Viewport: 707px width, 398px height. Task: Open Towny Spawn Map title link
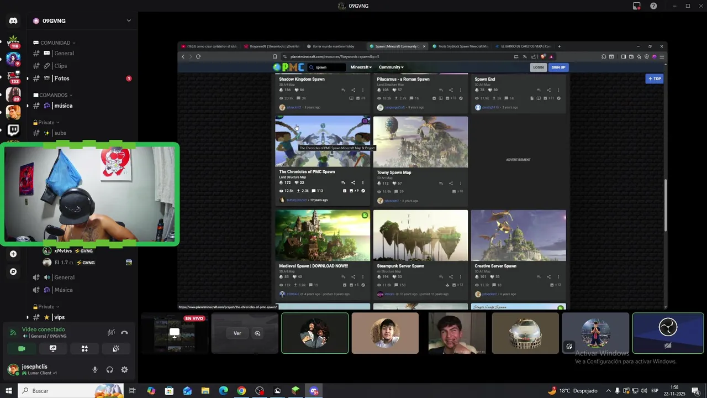point(394,172)
